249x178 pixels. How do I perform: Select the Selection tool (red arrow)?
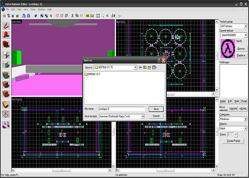(6, 26)
